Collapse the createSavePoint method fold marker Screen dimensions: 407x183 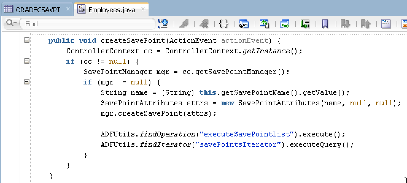coord(26,40)
